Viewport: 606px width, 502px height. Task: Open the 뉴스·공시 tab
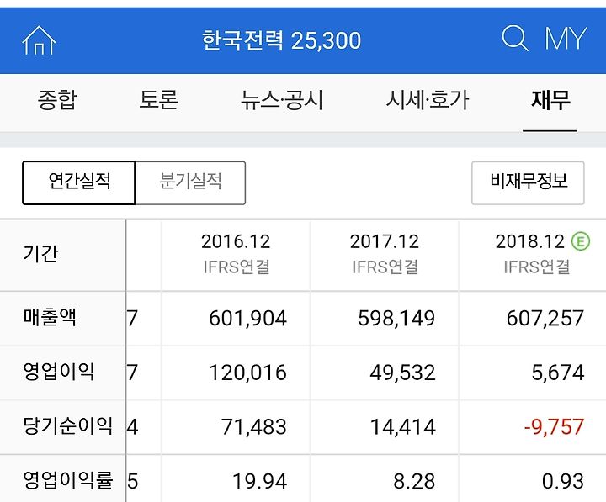[281, 100]
